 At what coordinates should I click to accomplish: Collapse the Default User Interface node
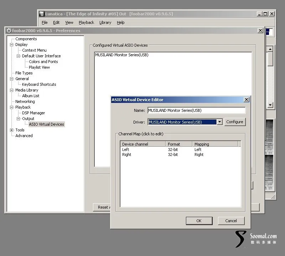click(x=19, y=56)
